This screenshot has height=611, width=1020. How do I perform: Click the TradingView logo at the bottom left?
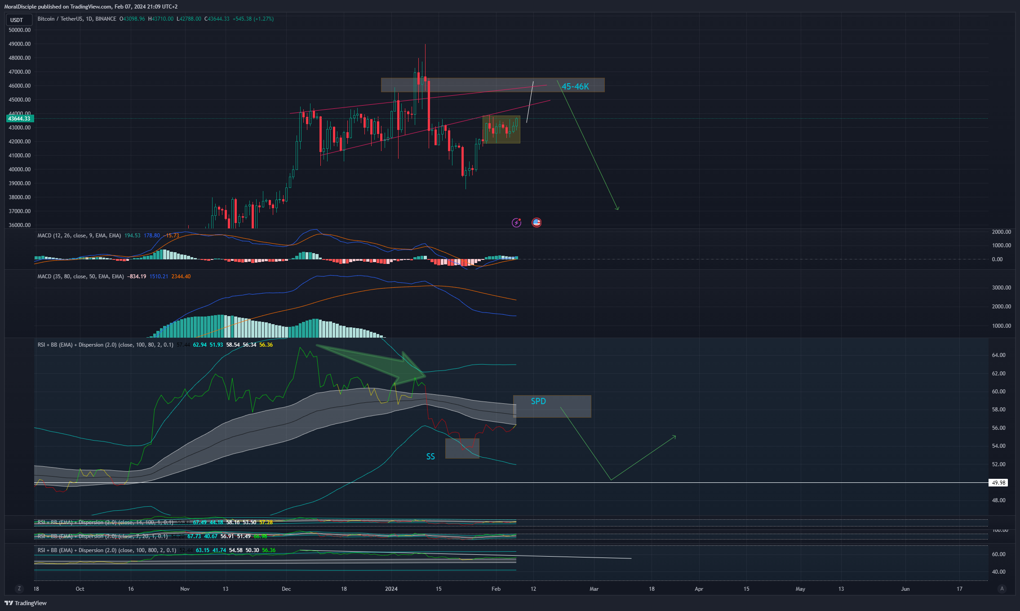tap(26, 603)
